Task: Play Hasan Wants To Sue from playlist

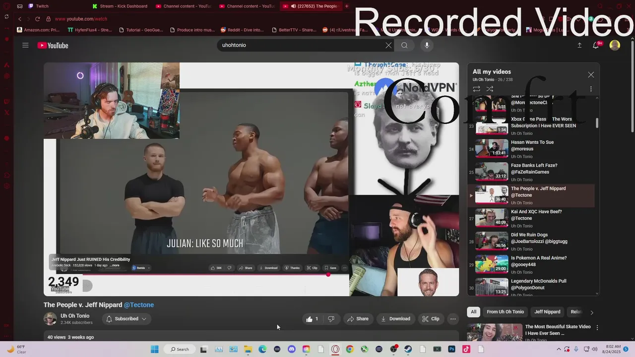Action: click(531, 149)
